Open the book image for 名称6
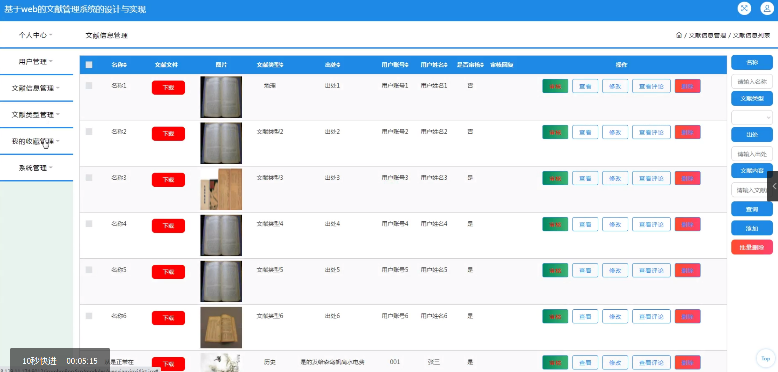This screenshot has height=372, width=778. (221, 327)
